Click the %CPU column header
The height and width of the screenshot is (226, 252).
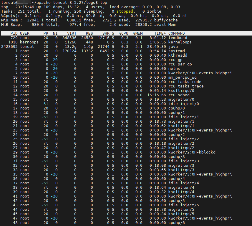click(123, 33)
